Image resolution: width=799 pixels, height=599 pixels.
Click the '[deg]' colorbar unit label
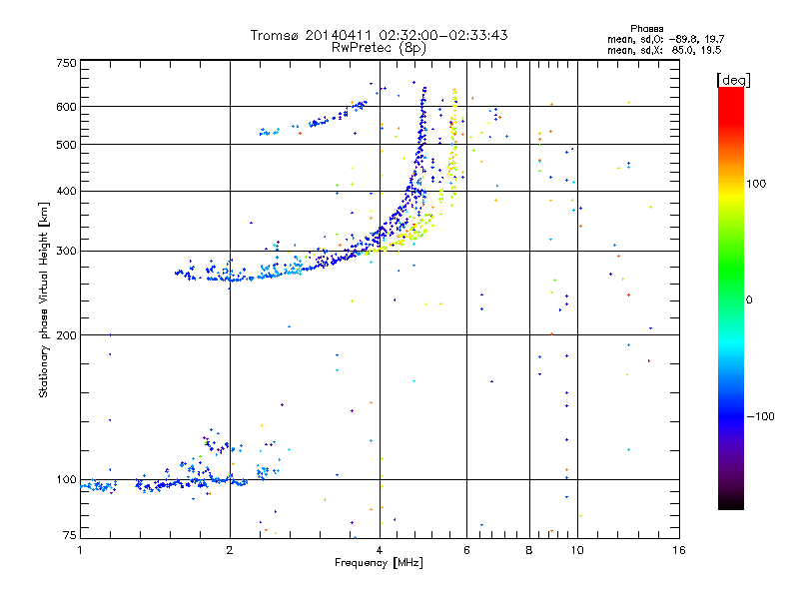coord(733,80)
